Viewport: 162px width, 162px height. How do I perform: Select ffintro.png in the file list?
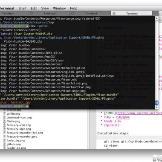[x=13, y=121]
